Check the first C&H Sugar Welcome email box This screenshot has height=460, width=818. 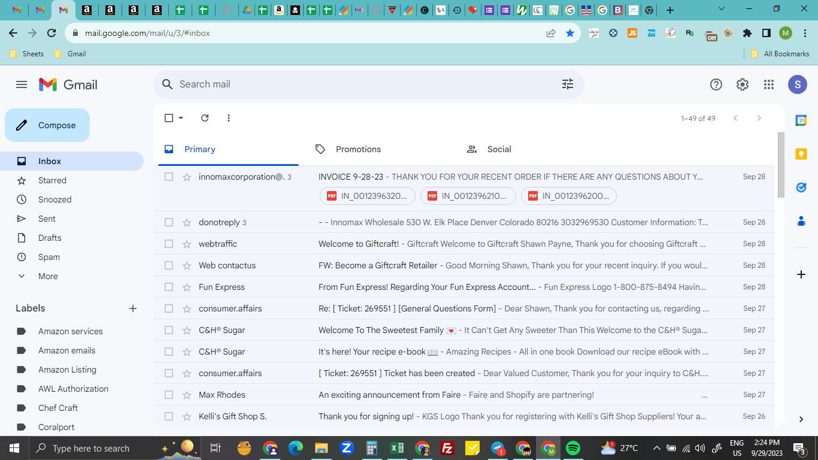(x=169, y=330)
